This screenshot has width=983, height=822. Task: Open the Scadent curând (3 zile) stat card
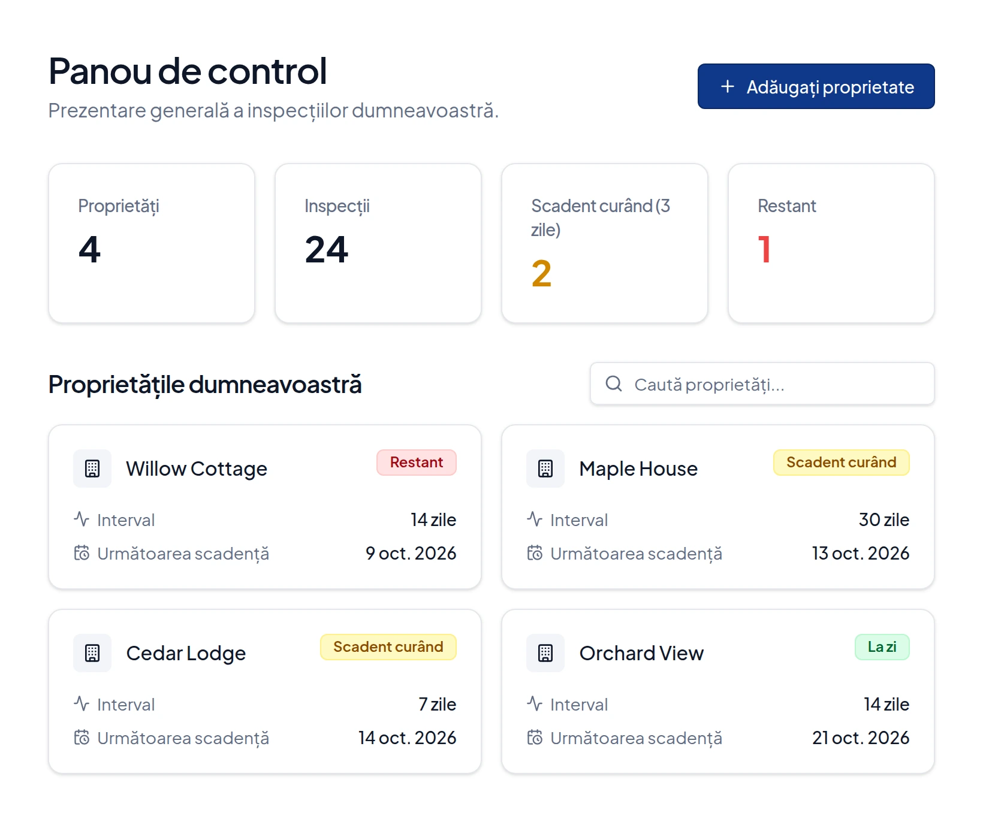pos(605,243)
